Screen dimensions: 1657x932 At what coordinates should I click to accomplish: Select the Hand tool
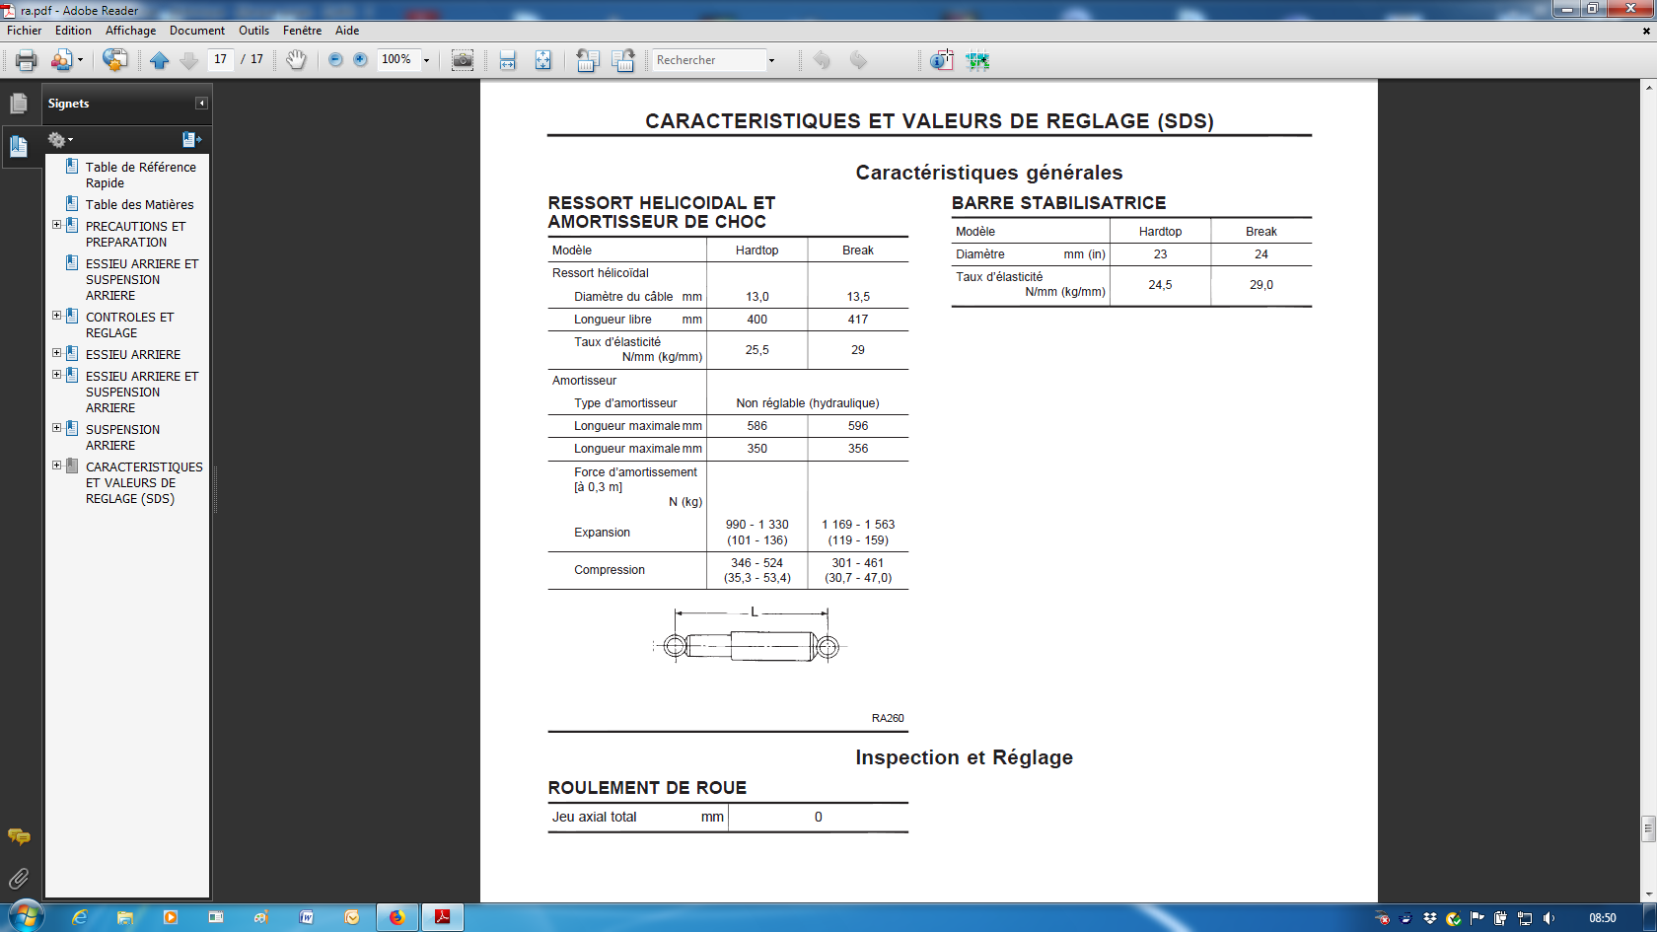296,60
